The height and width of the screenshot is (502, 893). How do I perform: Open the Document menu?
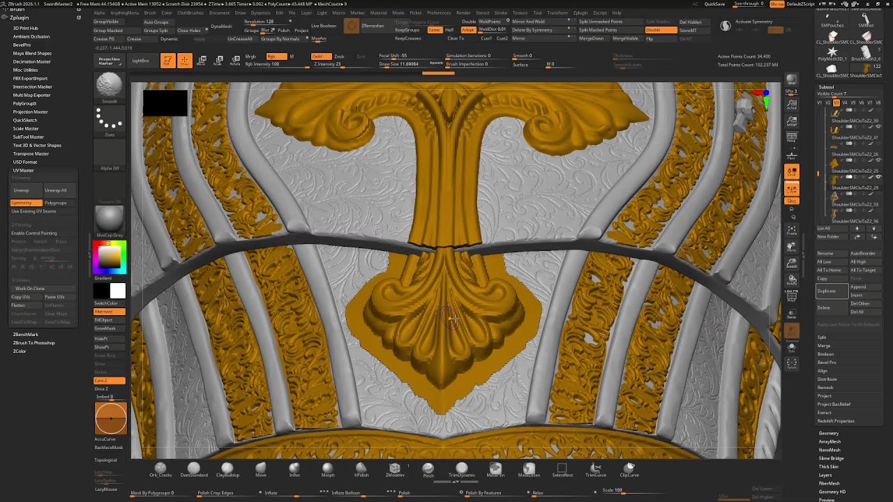(x=219, y=13)
